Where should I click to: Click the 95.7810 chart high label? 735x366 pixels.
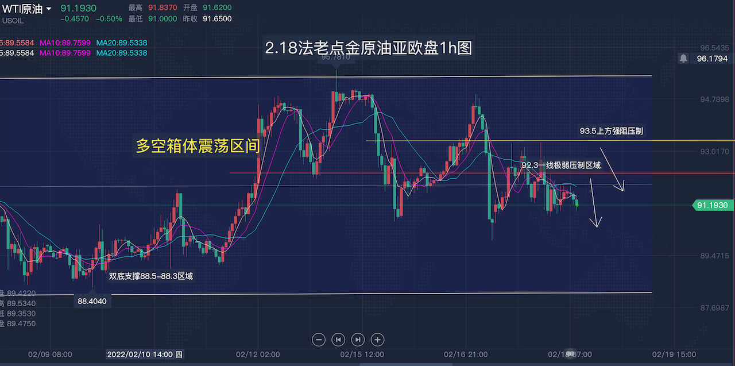tap(336, 57)
